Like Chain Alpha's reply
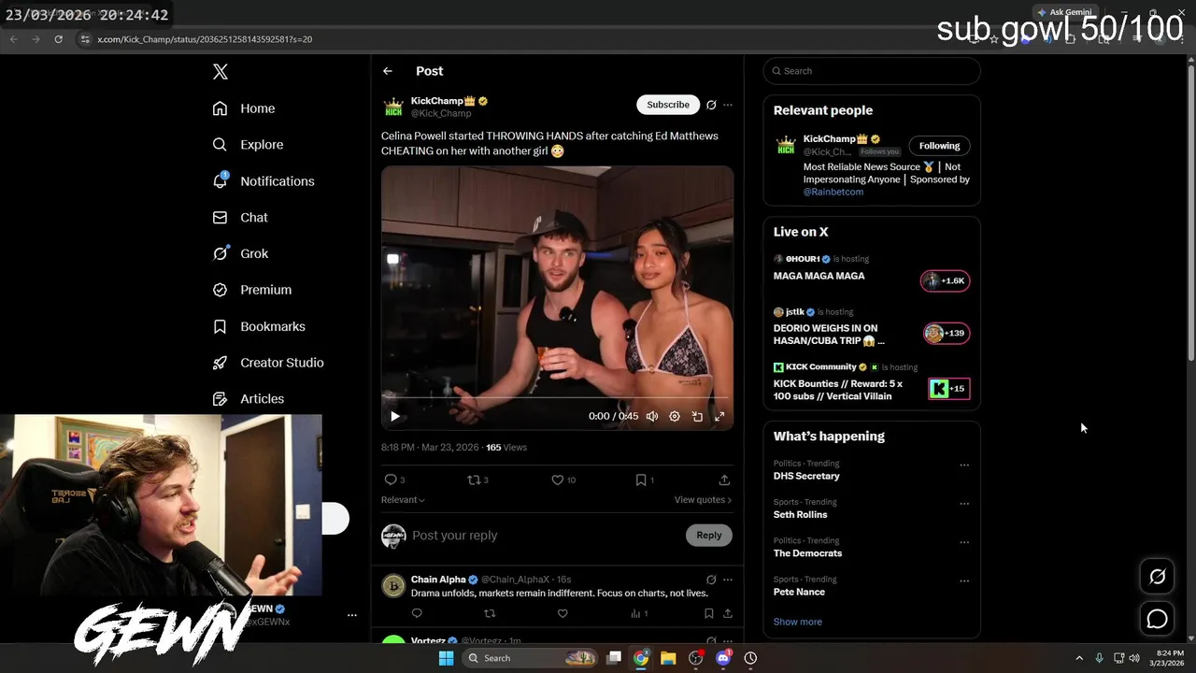The height and width of the screenshot is (673, 1196). (x=562, y=613)
